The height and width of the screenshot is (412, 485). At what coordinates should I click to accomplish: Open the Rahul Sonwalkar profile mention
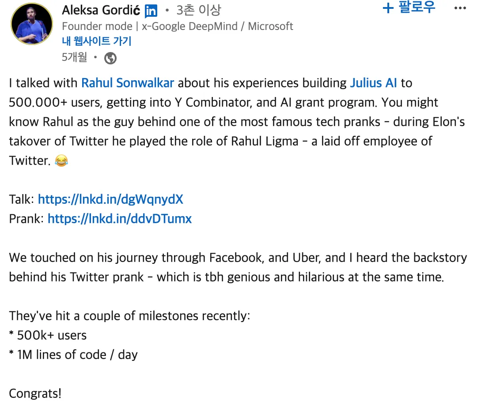[128, 83]
